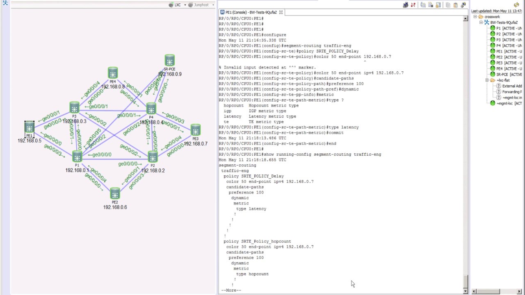Click the 192.168.0.7 label under PE3
Viewport: 525px width, 295px height.
click(196, 144)
